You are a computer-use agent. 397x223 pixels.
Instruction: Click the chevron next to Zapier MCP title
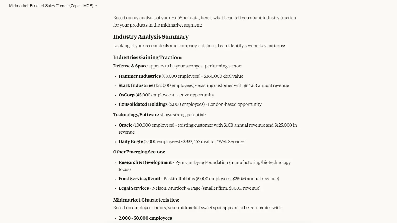click(96, 6)
